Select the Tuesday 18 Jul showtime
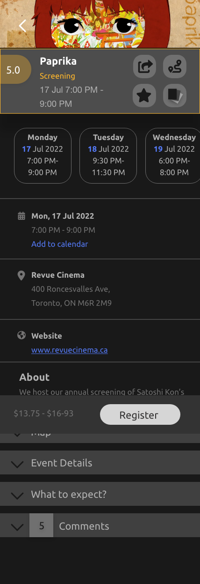 108,155
